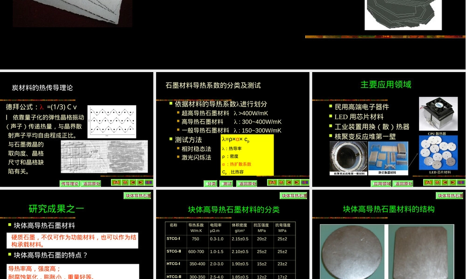Click 返回原处 on the 石墨材料导热系数 slide
466x279 pixels.
pyautogui.click(x=247, y=184)
